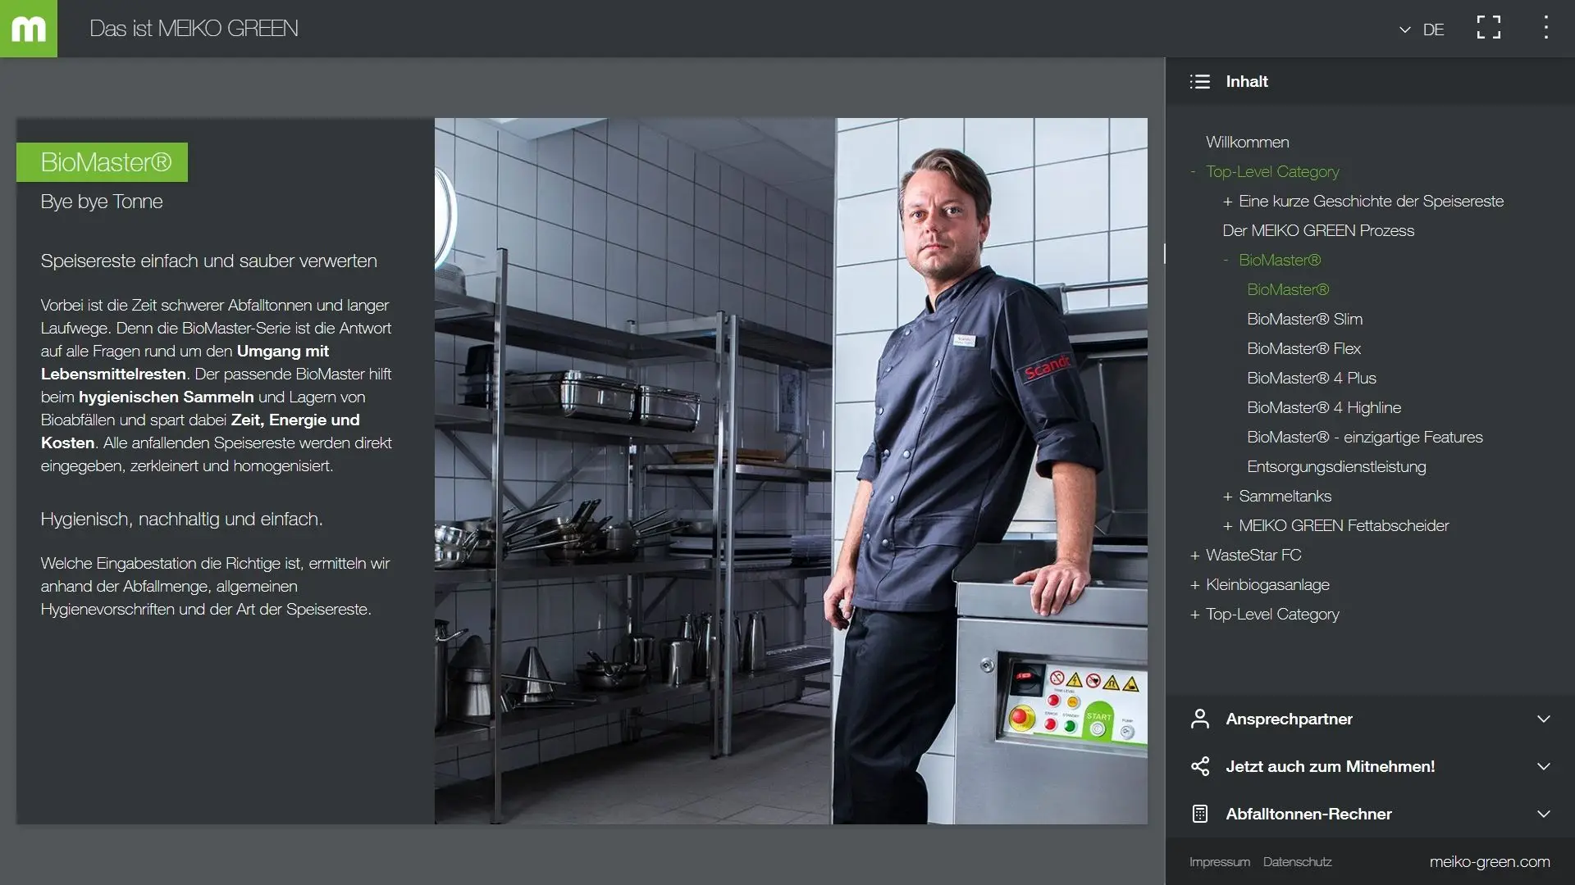Enter fullscreen mode via the bracket icon

pos(1488,28)
